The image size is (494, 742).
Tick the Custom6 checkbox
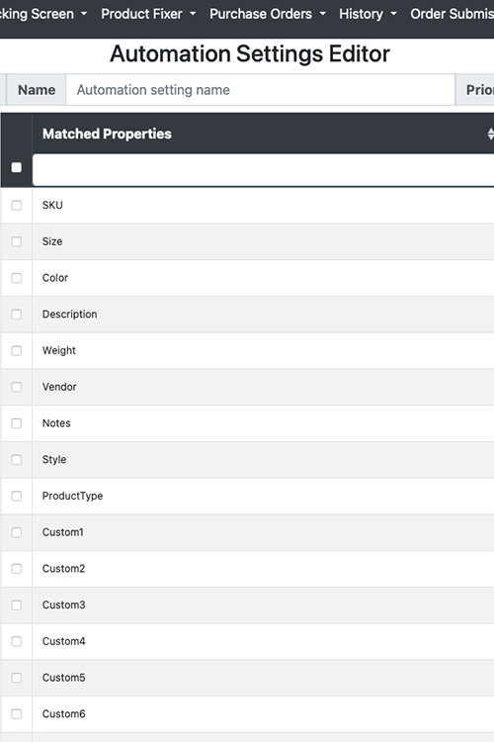tap(17, 714)
